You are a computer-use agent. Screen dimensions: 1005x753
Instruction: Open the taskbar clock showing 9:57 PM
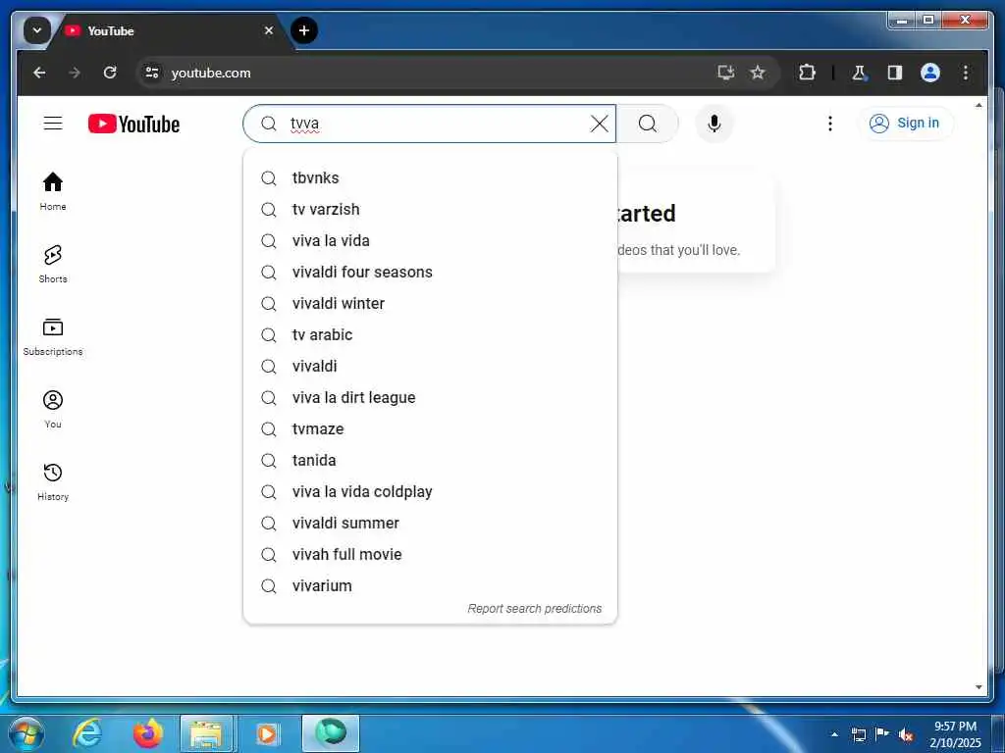coord(955,734)
